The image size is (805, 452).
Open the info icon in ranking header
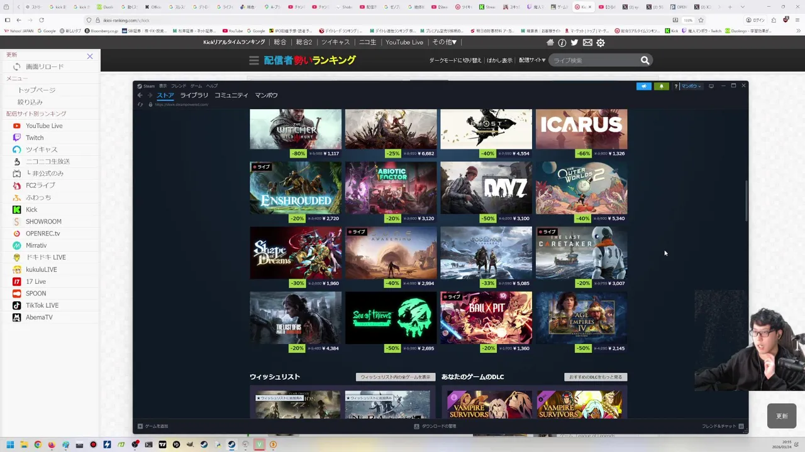point(562,43)
